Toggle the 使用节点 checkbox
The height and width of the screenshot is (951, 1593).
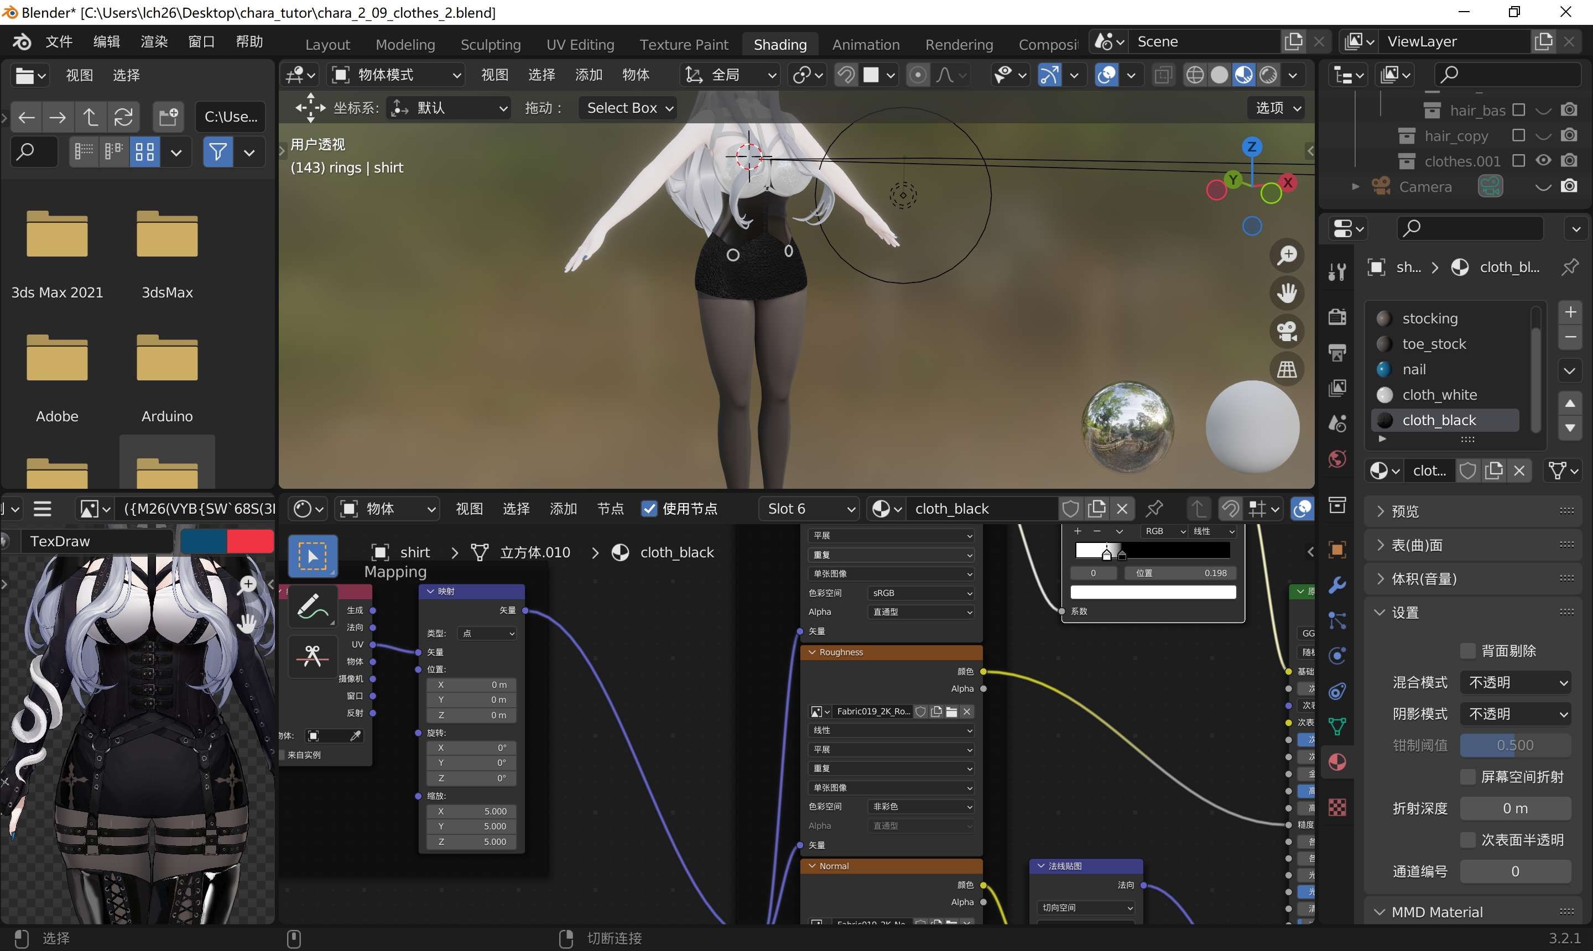coord(649,509)
